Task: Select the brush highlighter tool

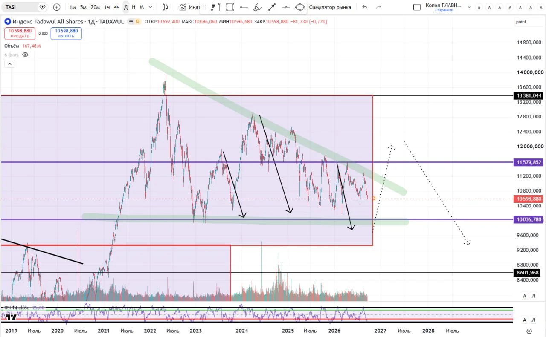Action: [x=258, y=7]
